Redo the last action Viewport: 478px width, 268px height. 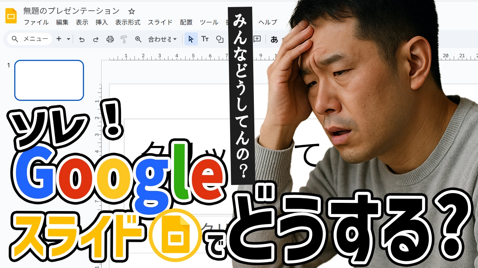[96, 39]
